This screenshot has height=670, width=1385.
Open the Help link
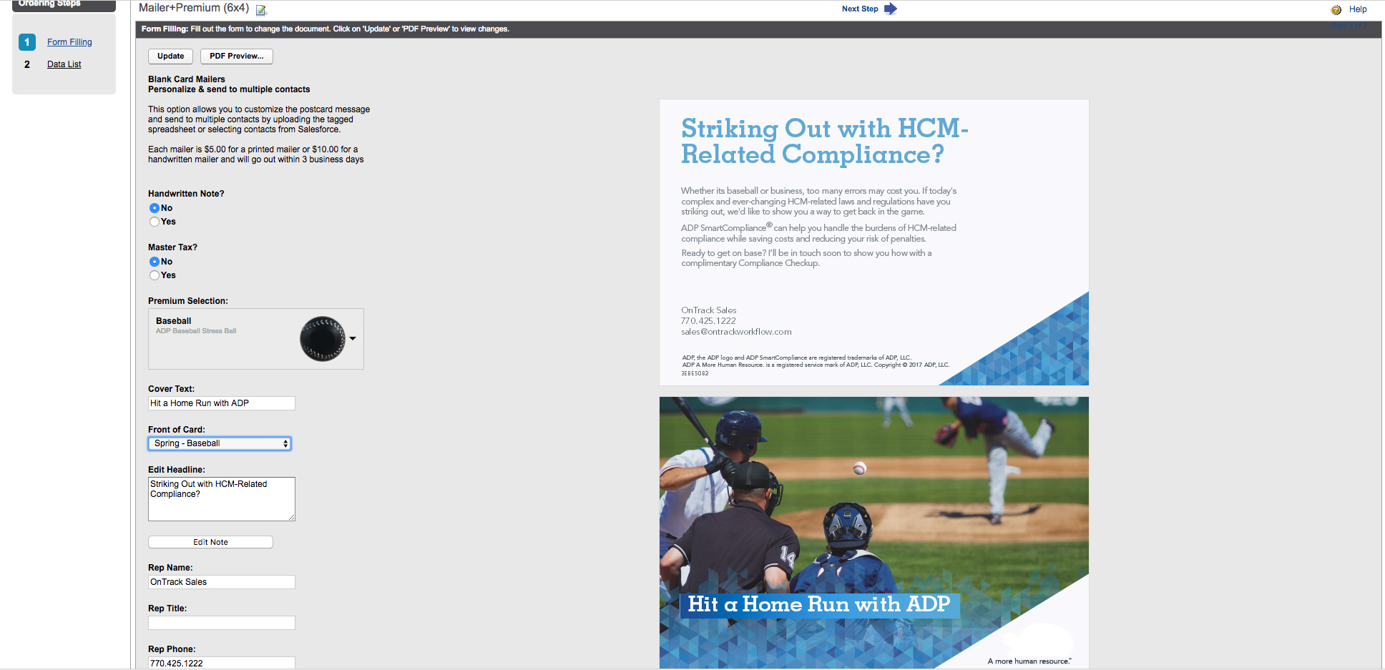pos(1358,9)
